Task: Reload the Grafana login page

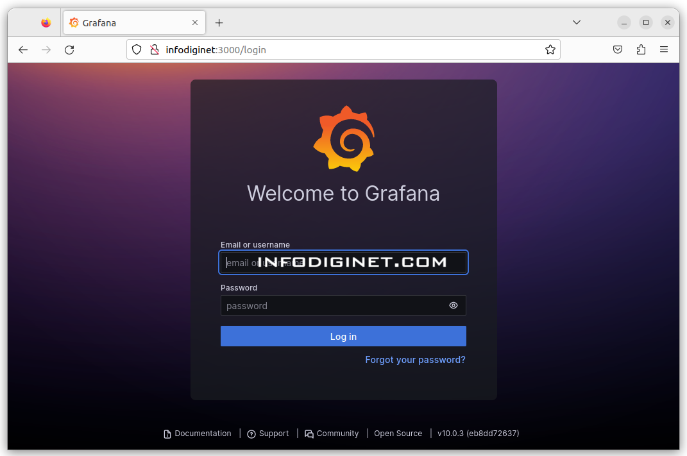Action: point(69,50)
